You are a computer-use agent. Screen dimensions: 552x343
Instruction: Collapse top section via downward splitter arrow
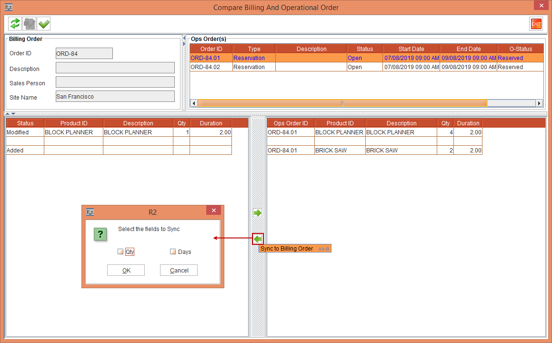[x=13, y=114]
